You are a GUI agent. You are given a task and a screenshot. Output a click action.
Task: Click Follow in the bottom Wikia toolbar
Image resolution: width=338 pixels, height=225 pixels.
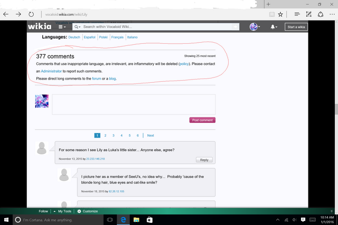[x=43, y=211]
